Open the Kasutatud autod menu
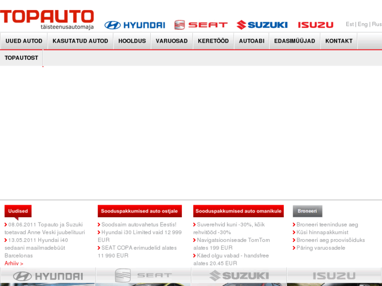This screenshot has width=382, height=286. point(80,41)
